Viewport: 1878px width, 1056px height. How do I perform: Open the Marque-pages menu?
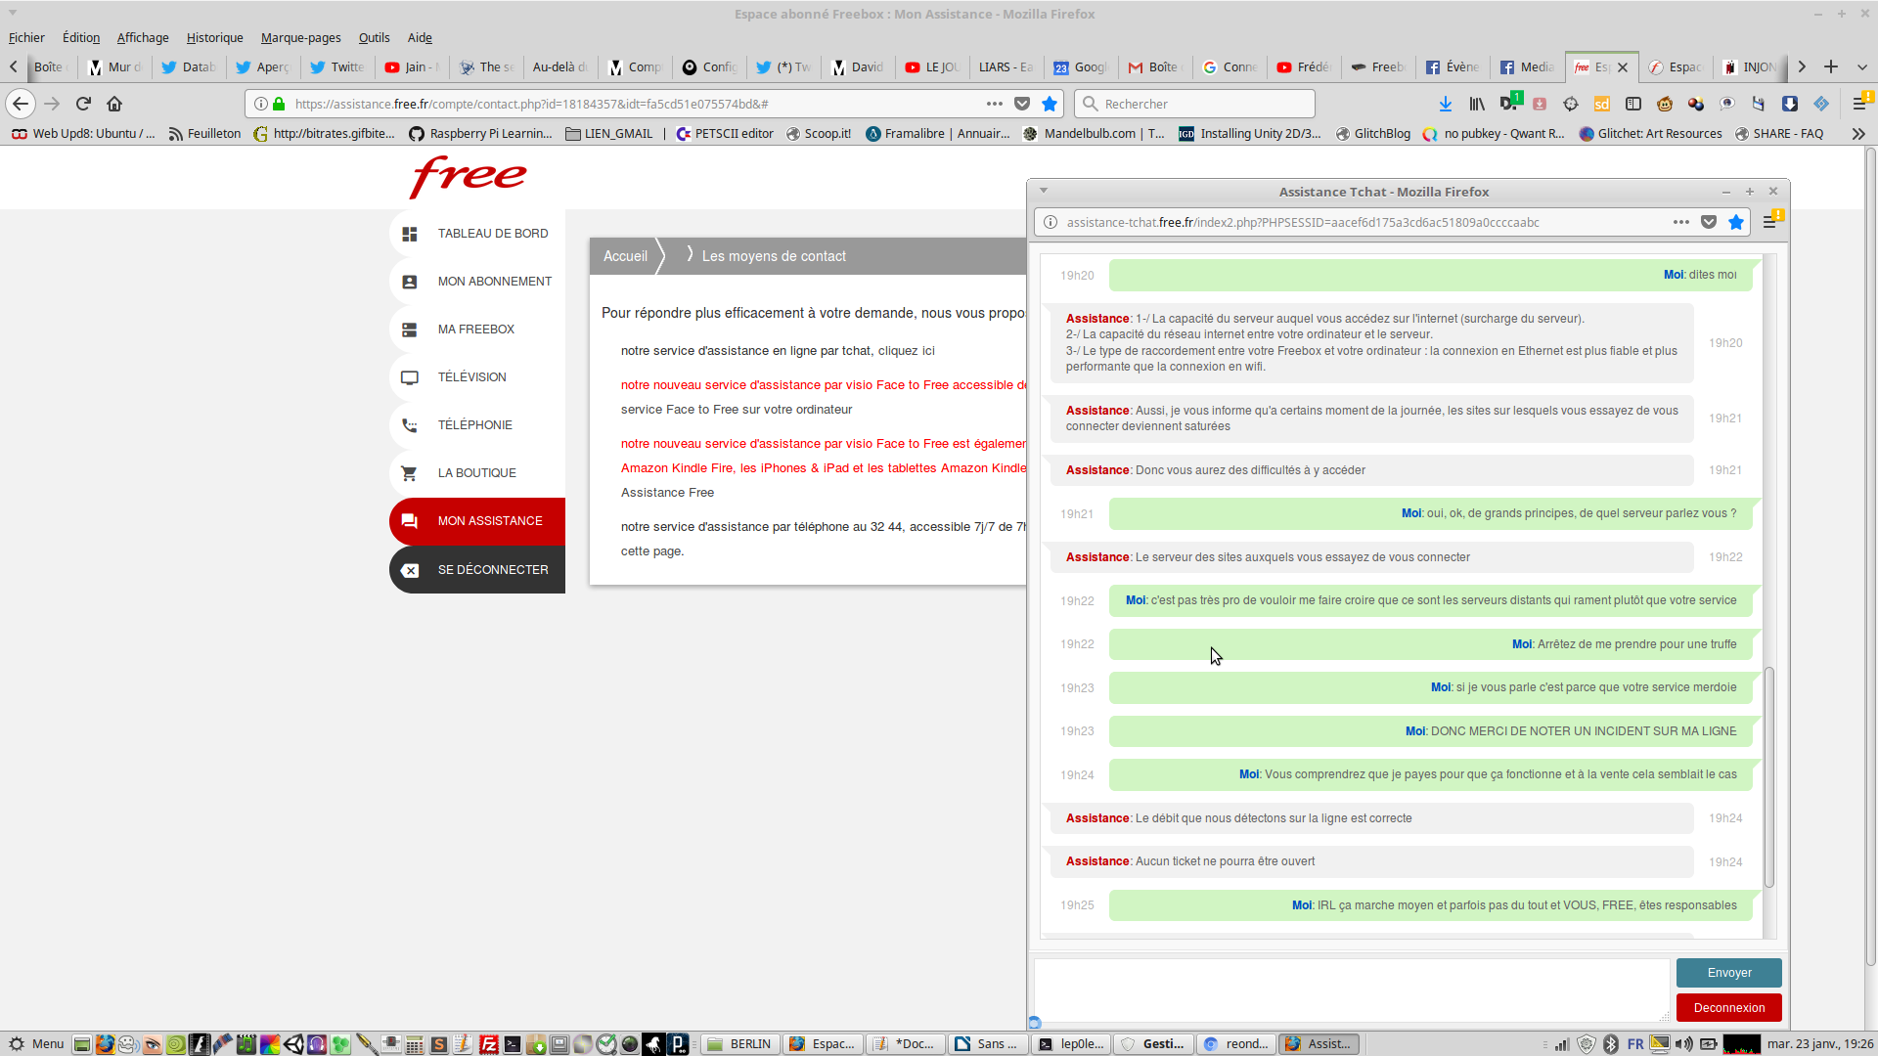(x=300, y=37)
